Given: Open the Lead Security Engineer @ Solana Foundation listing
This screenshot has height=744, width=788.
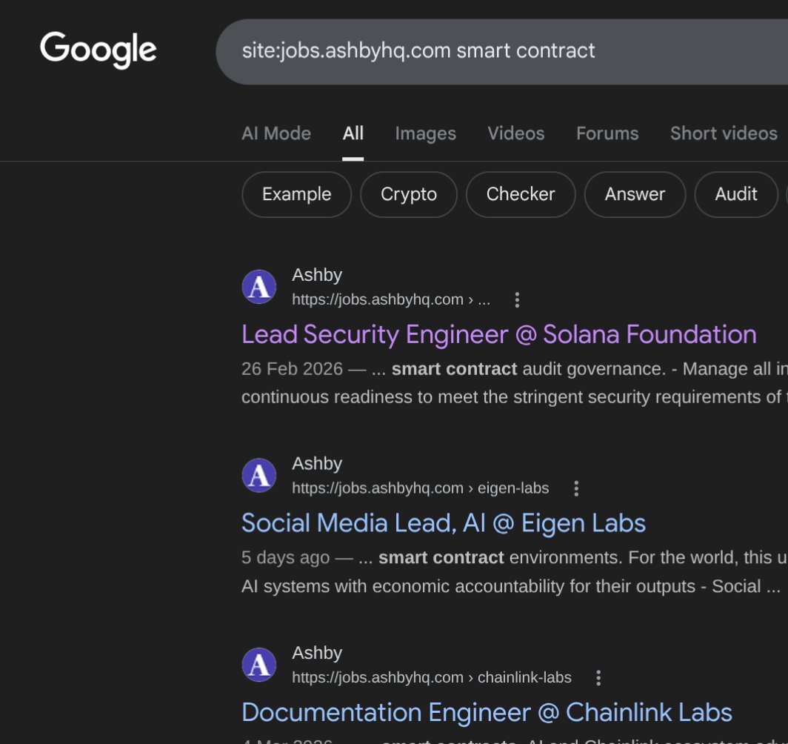Looking at the screenshot, I should point(498,334).
